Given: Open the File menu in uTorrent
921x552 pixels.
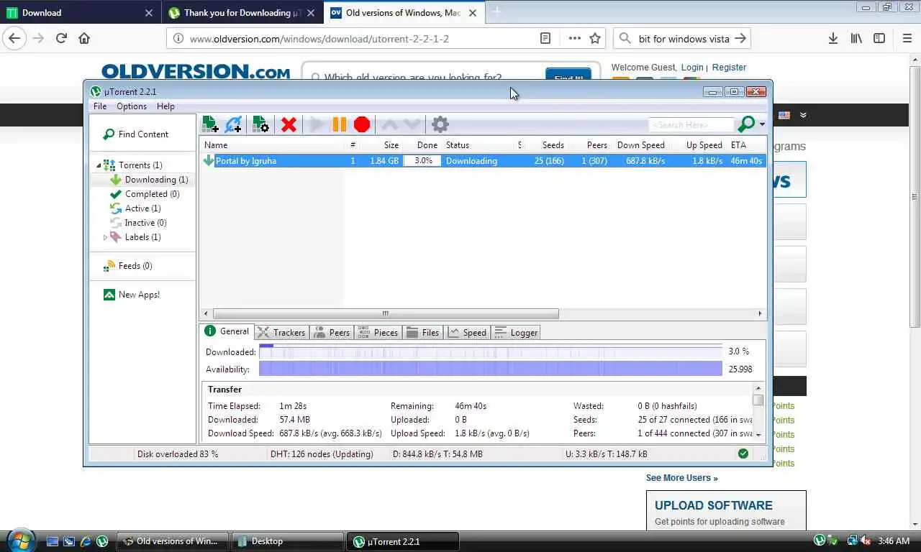Looking at the screenshot, I should coord(100,106).
